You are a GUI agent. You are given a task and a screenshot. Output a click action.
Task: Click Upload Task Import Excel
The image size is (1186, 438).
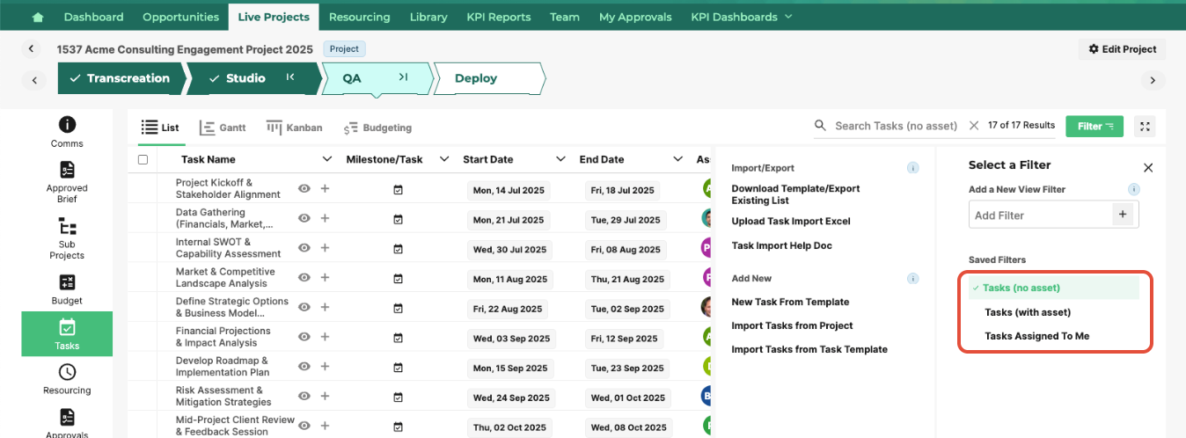pyautogui.click(x=791, y=222)
